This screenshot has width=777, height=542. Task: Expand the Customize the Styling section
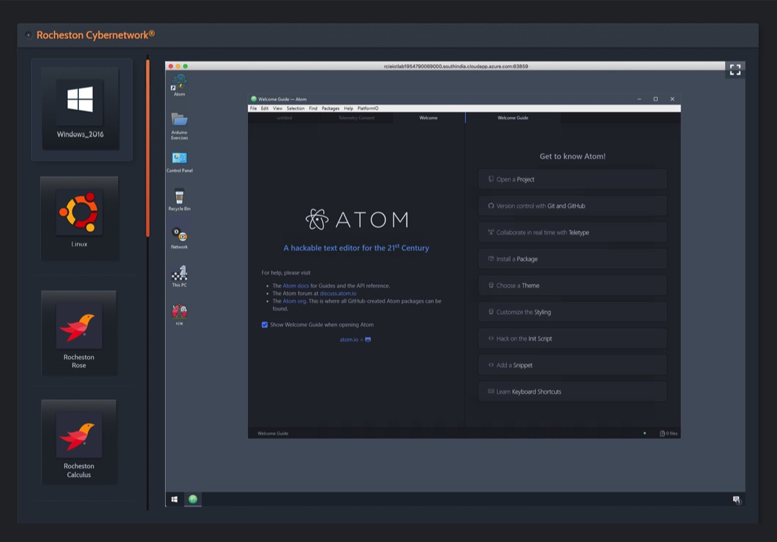[572, 312]
